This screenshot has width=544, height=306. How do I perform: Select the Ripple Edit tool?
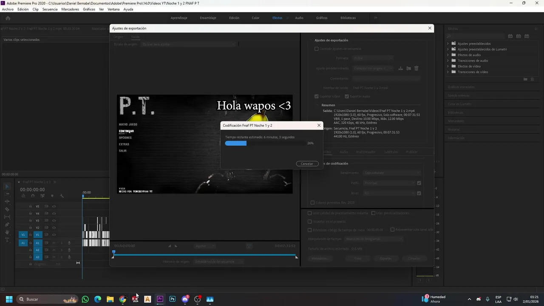(7, 201)
